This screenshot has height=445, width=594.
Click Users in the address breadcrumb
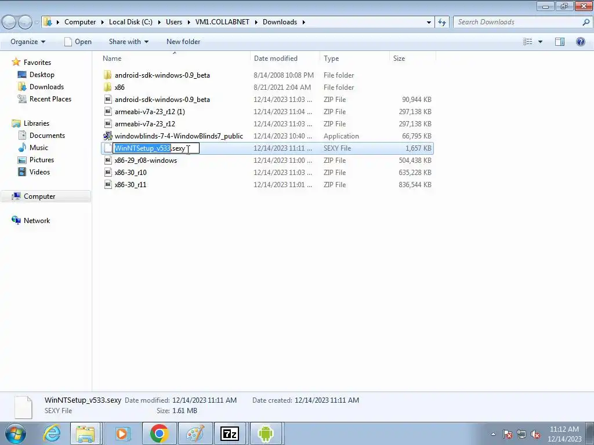[174, 22]
